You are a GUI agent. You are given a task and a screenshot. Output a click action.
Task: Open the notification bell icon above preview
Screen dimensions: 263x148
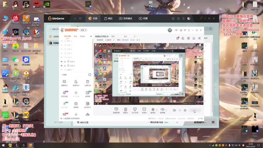point(194,38)
